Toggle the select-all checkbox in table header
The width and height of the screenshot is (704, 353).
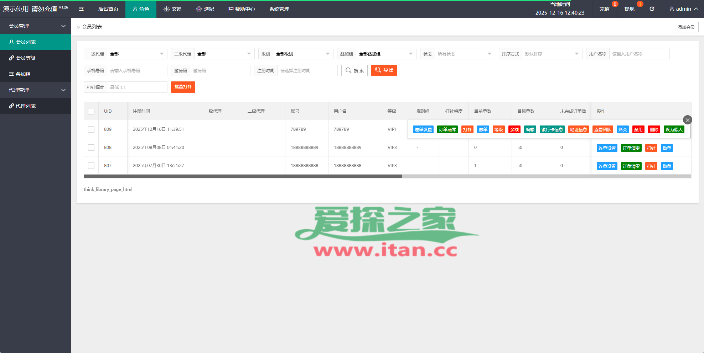coord(91,111)
